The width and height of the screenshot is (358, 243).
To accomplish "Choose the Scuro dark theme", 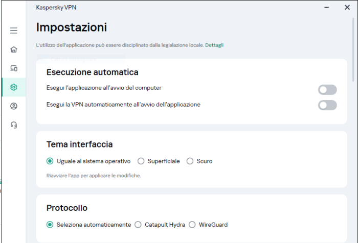I will point(190,161).
